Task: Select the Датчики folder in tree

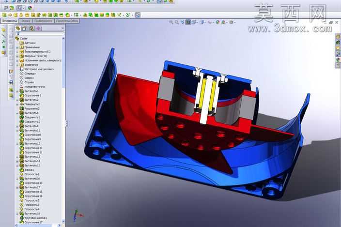Action: 28,43
